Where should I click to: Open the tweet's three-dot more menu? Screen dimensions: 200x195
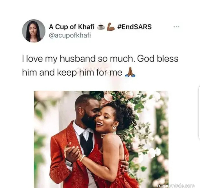pyautogui.click(x=177, y=27)
